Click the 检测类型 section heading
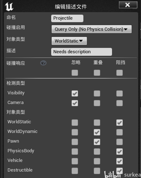Screen dimensions: 141x178 pos(16,83)
